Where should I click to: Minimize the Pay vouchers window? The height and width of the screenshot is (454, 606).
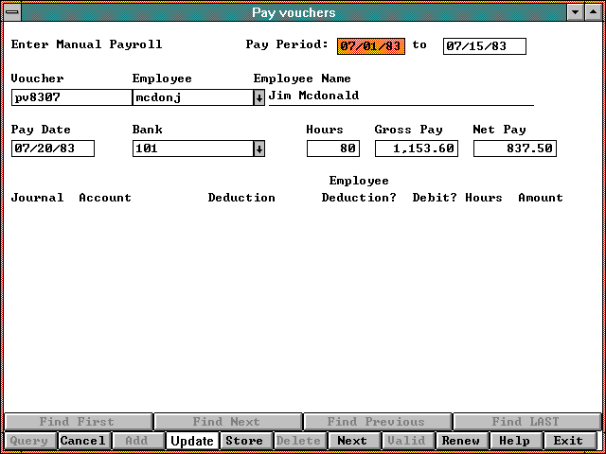pos(575,12)
